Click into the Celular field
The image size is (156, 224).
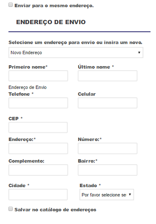pos(107,103)
